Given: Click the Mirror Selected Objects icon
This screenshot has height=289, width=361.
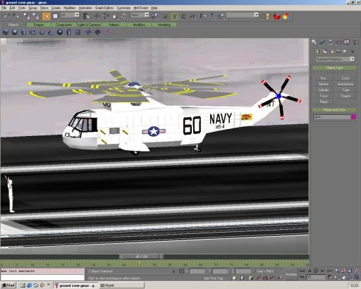Looking at the screenshot, I should (202, 16).
